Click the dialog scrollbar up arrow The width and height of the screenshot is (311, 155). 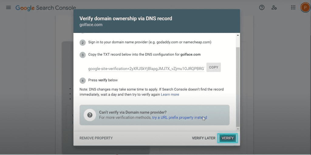coord(238,35)
